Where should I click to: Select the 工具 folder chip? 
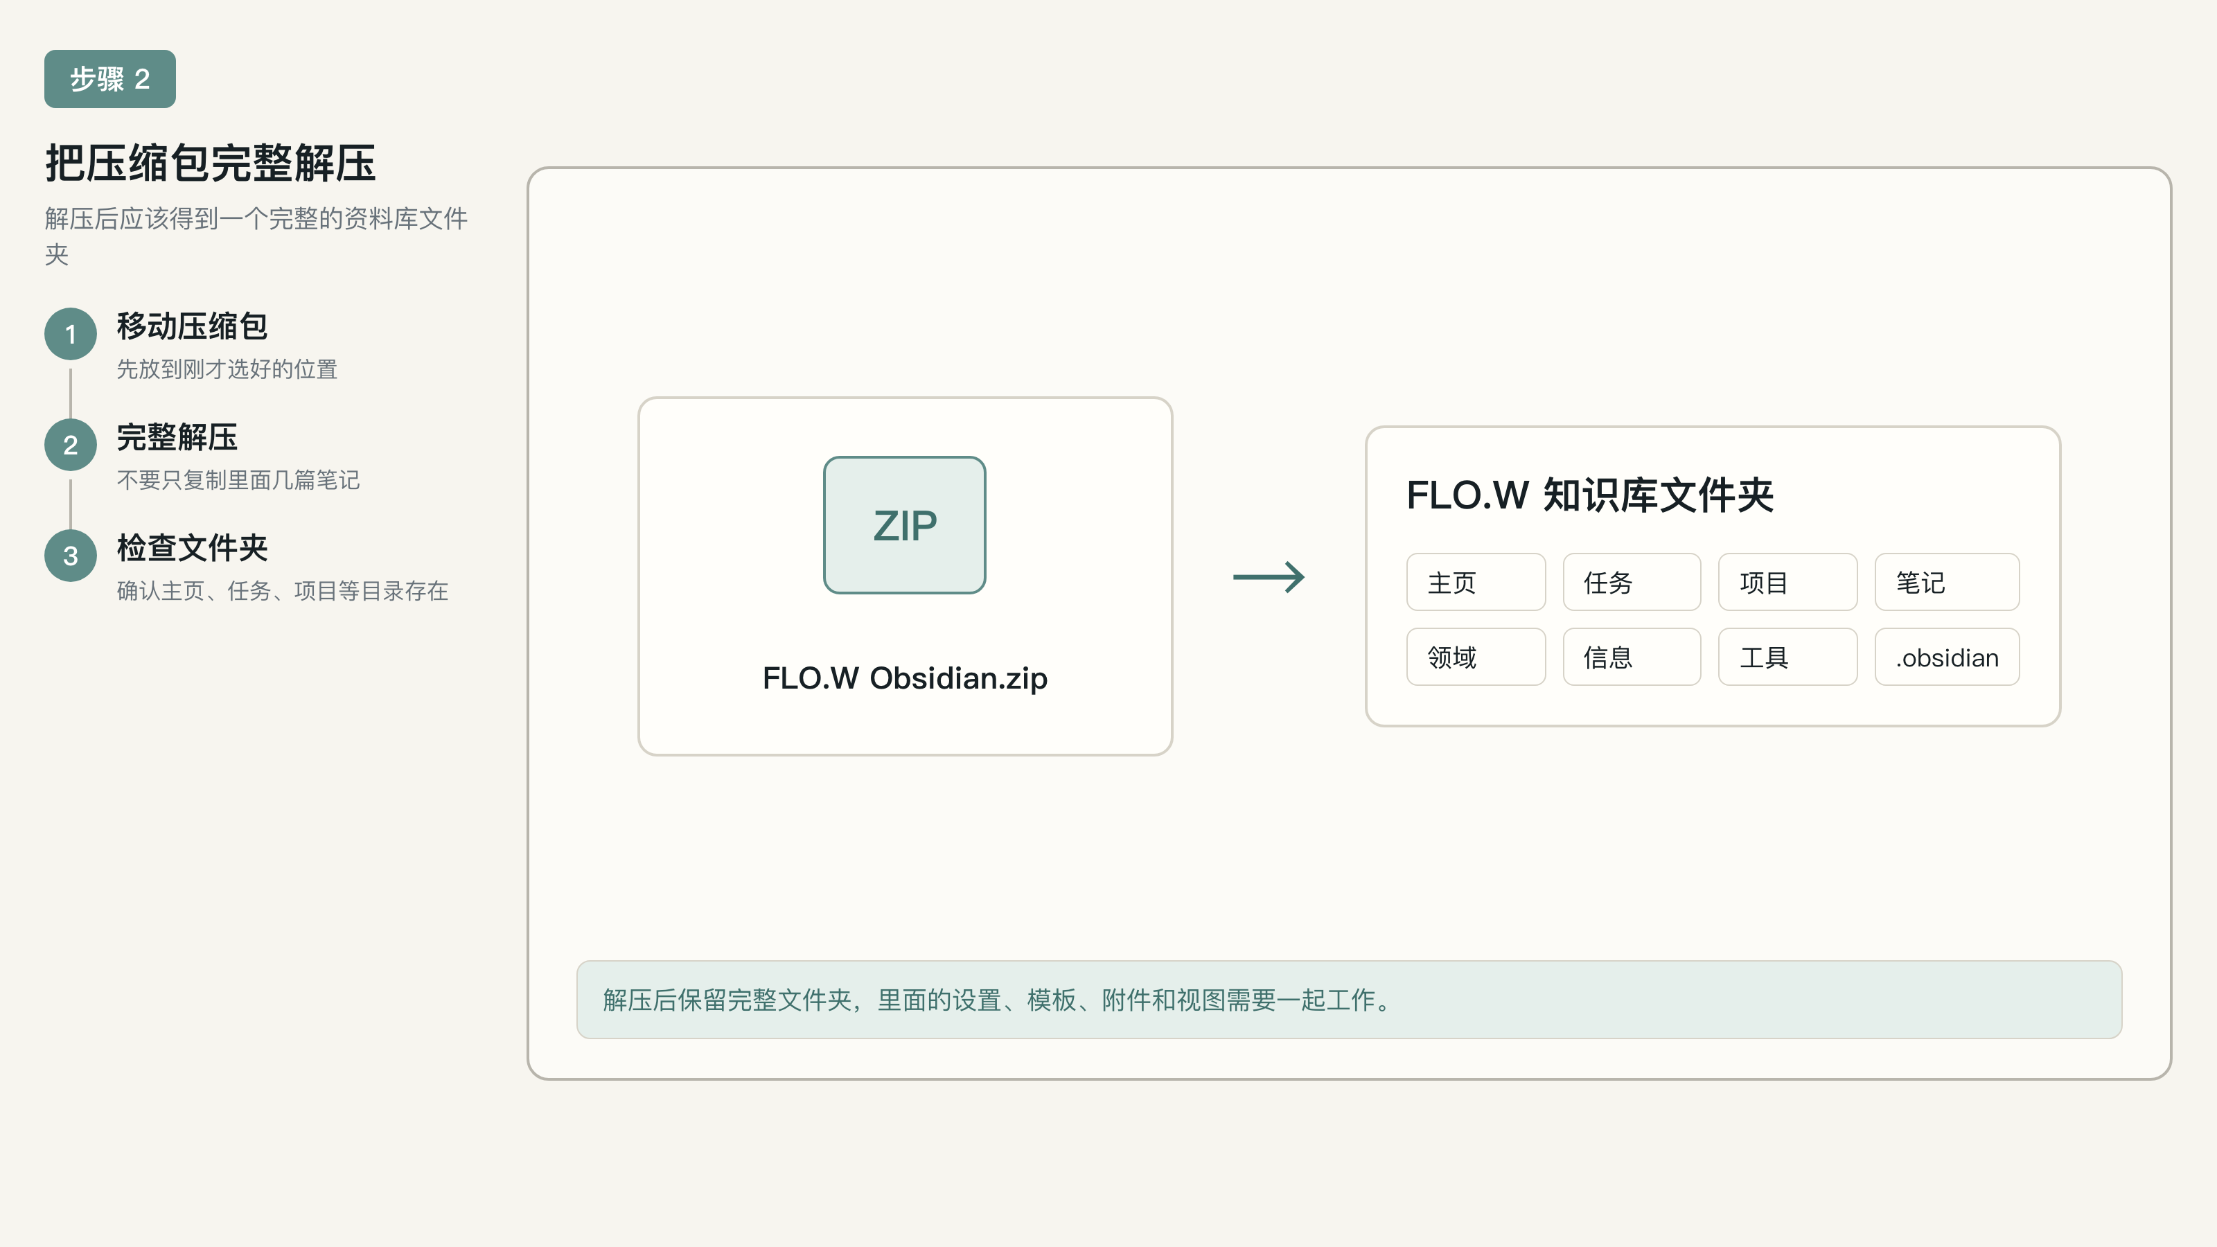point(1787,657)
